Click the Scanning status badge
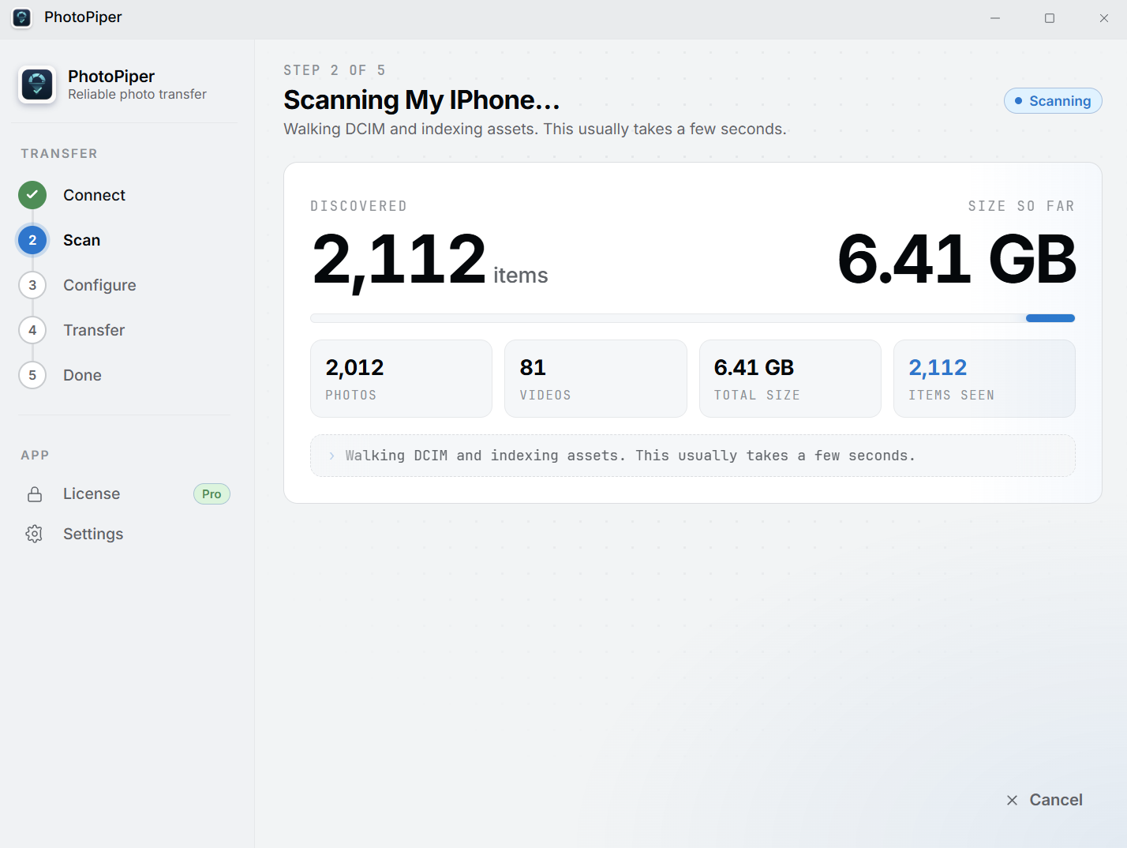 (x=1053, y=101)
